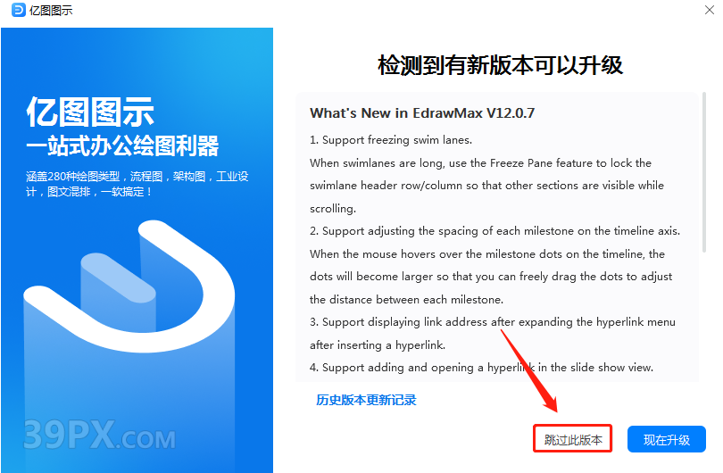Click the 一站式办公绘图利器 banner subtitle
This screenshot has height=473, width=723.
pos(122,145)
